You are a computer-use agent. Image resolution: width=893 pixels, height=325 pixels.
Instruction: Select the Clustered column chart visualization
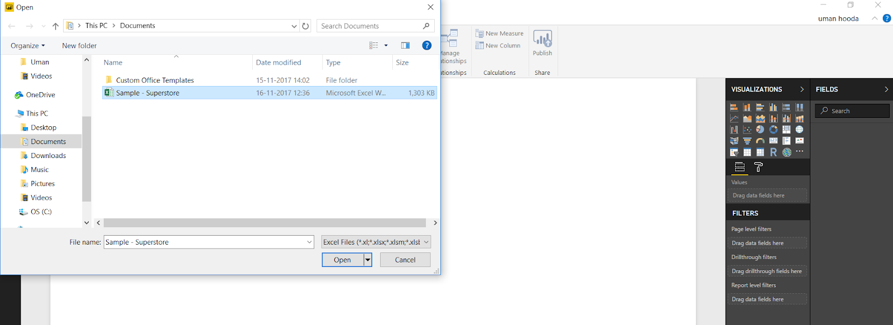tap(773, 107)
